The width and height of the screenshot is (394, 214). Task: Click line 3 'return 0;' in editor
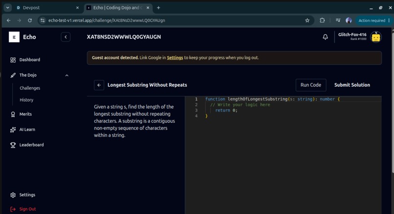[226, 110]
